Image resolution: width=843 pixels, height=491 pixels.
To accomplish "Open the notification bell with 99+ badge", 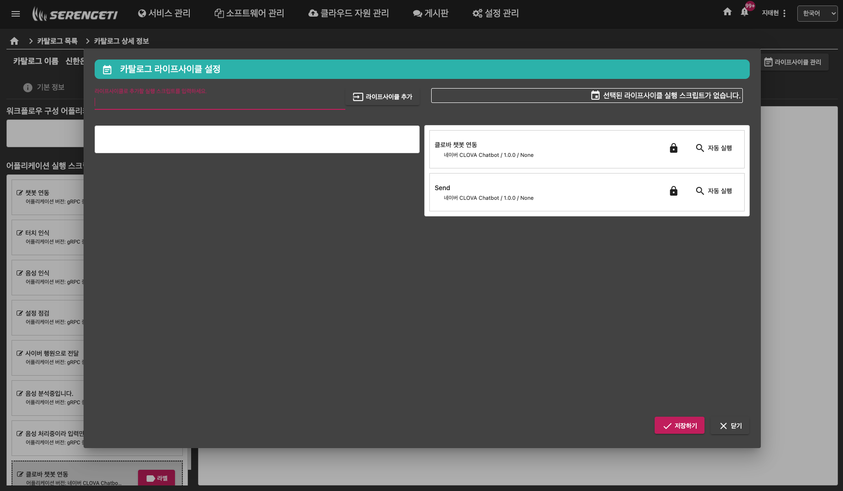I will pyautogui.click(x=744, y=12).
